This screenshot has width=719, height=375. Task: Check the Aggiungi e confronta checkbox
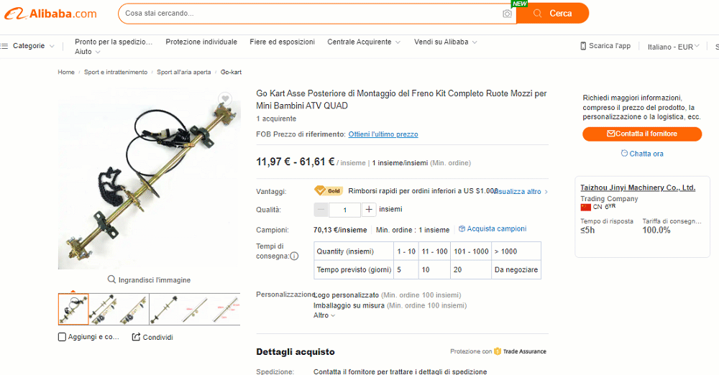(63, 337)
